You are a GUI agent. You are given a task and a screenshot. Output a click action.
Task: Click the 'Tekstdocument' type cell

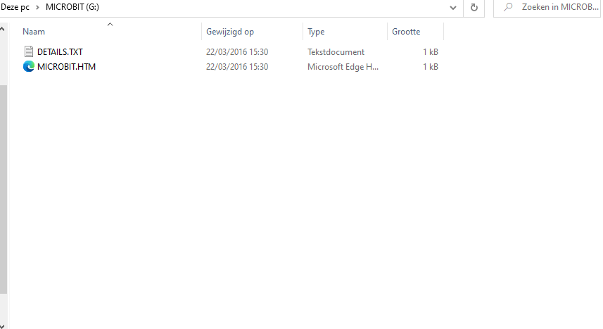(336, 51)
